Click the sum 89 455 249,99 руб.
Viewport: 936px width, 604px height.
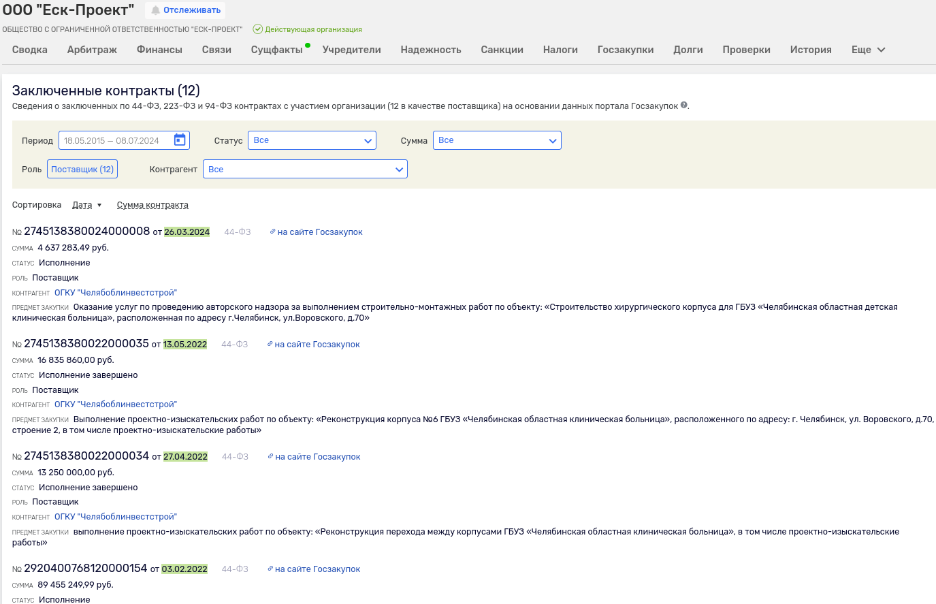[x=76, y=585]
